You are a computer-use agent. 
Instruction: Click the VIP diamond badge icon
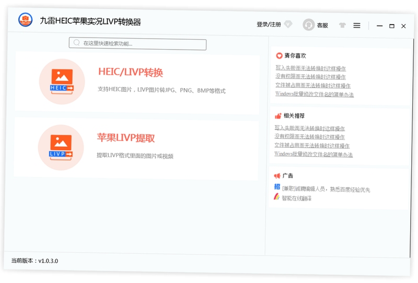click(288, 24)
